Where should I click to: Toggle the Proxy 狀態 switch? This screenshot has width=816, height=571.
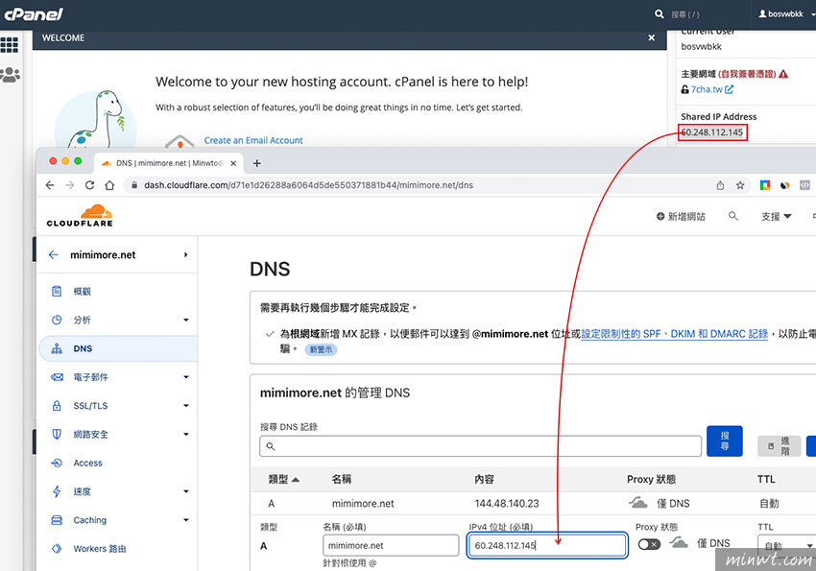coord(649,544)
